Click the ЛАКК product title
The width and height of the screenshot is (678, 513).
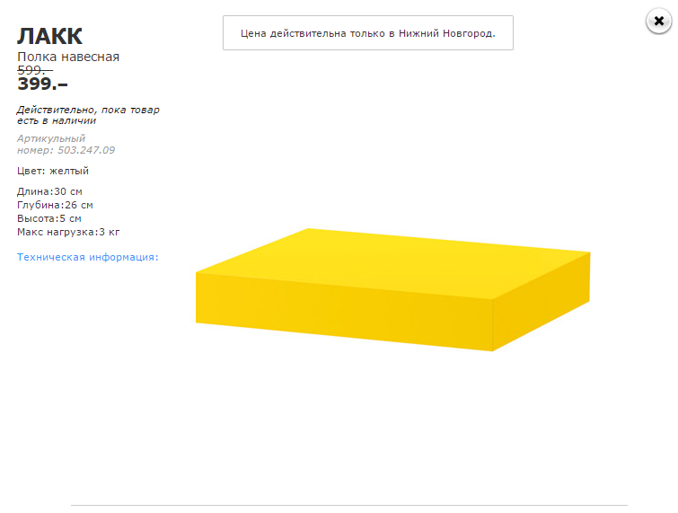pyautogui.click(x=49, y=37)
